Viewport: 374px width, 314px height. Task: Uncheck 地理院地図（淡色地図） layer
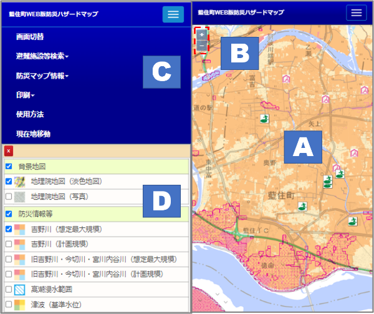coord(9,182)
